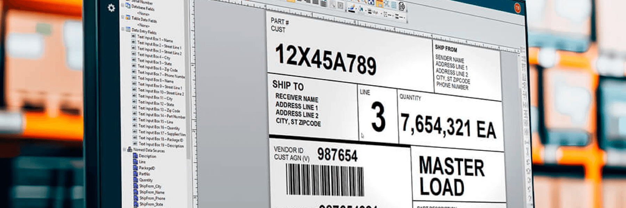The height and width of the screenshot is (208, 626).
Task: Select the 'Line' named data source
Action: tap(142, 162)
